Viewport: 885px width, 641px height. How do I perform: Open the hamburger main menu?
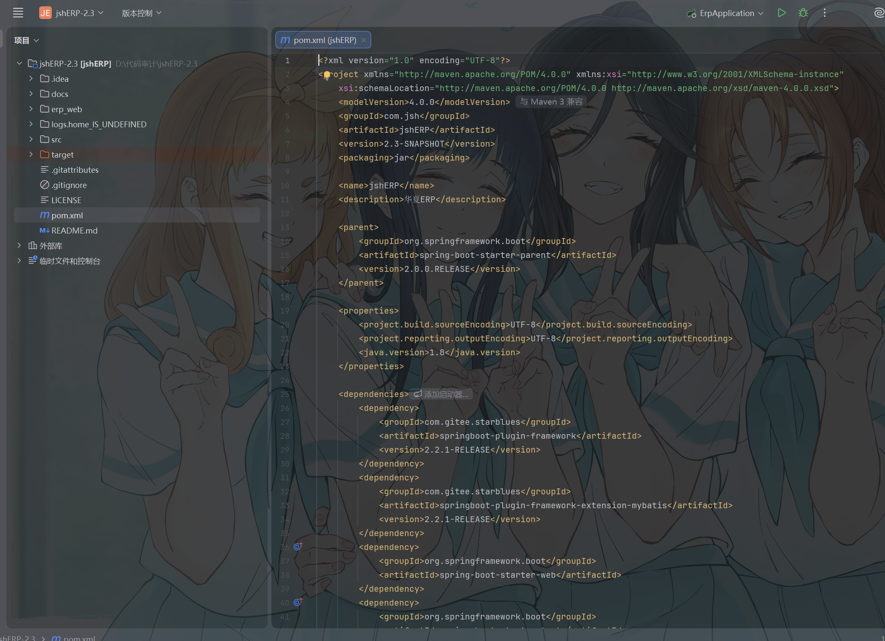18,13
